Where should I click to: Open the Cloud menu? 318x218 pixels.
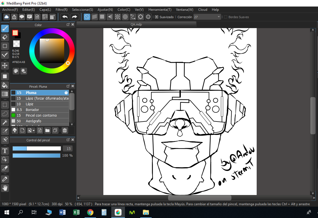click(203, 10)
